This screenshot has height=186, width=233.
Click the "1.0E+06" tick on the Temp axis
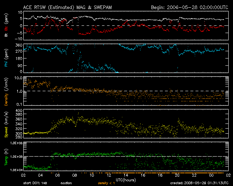pyautogui.click(x=16, y=143)
